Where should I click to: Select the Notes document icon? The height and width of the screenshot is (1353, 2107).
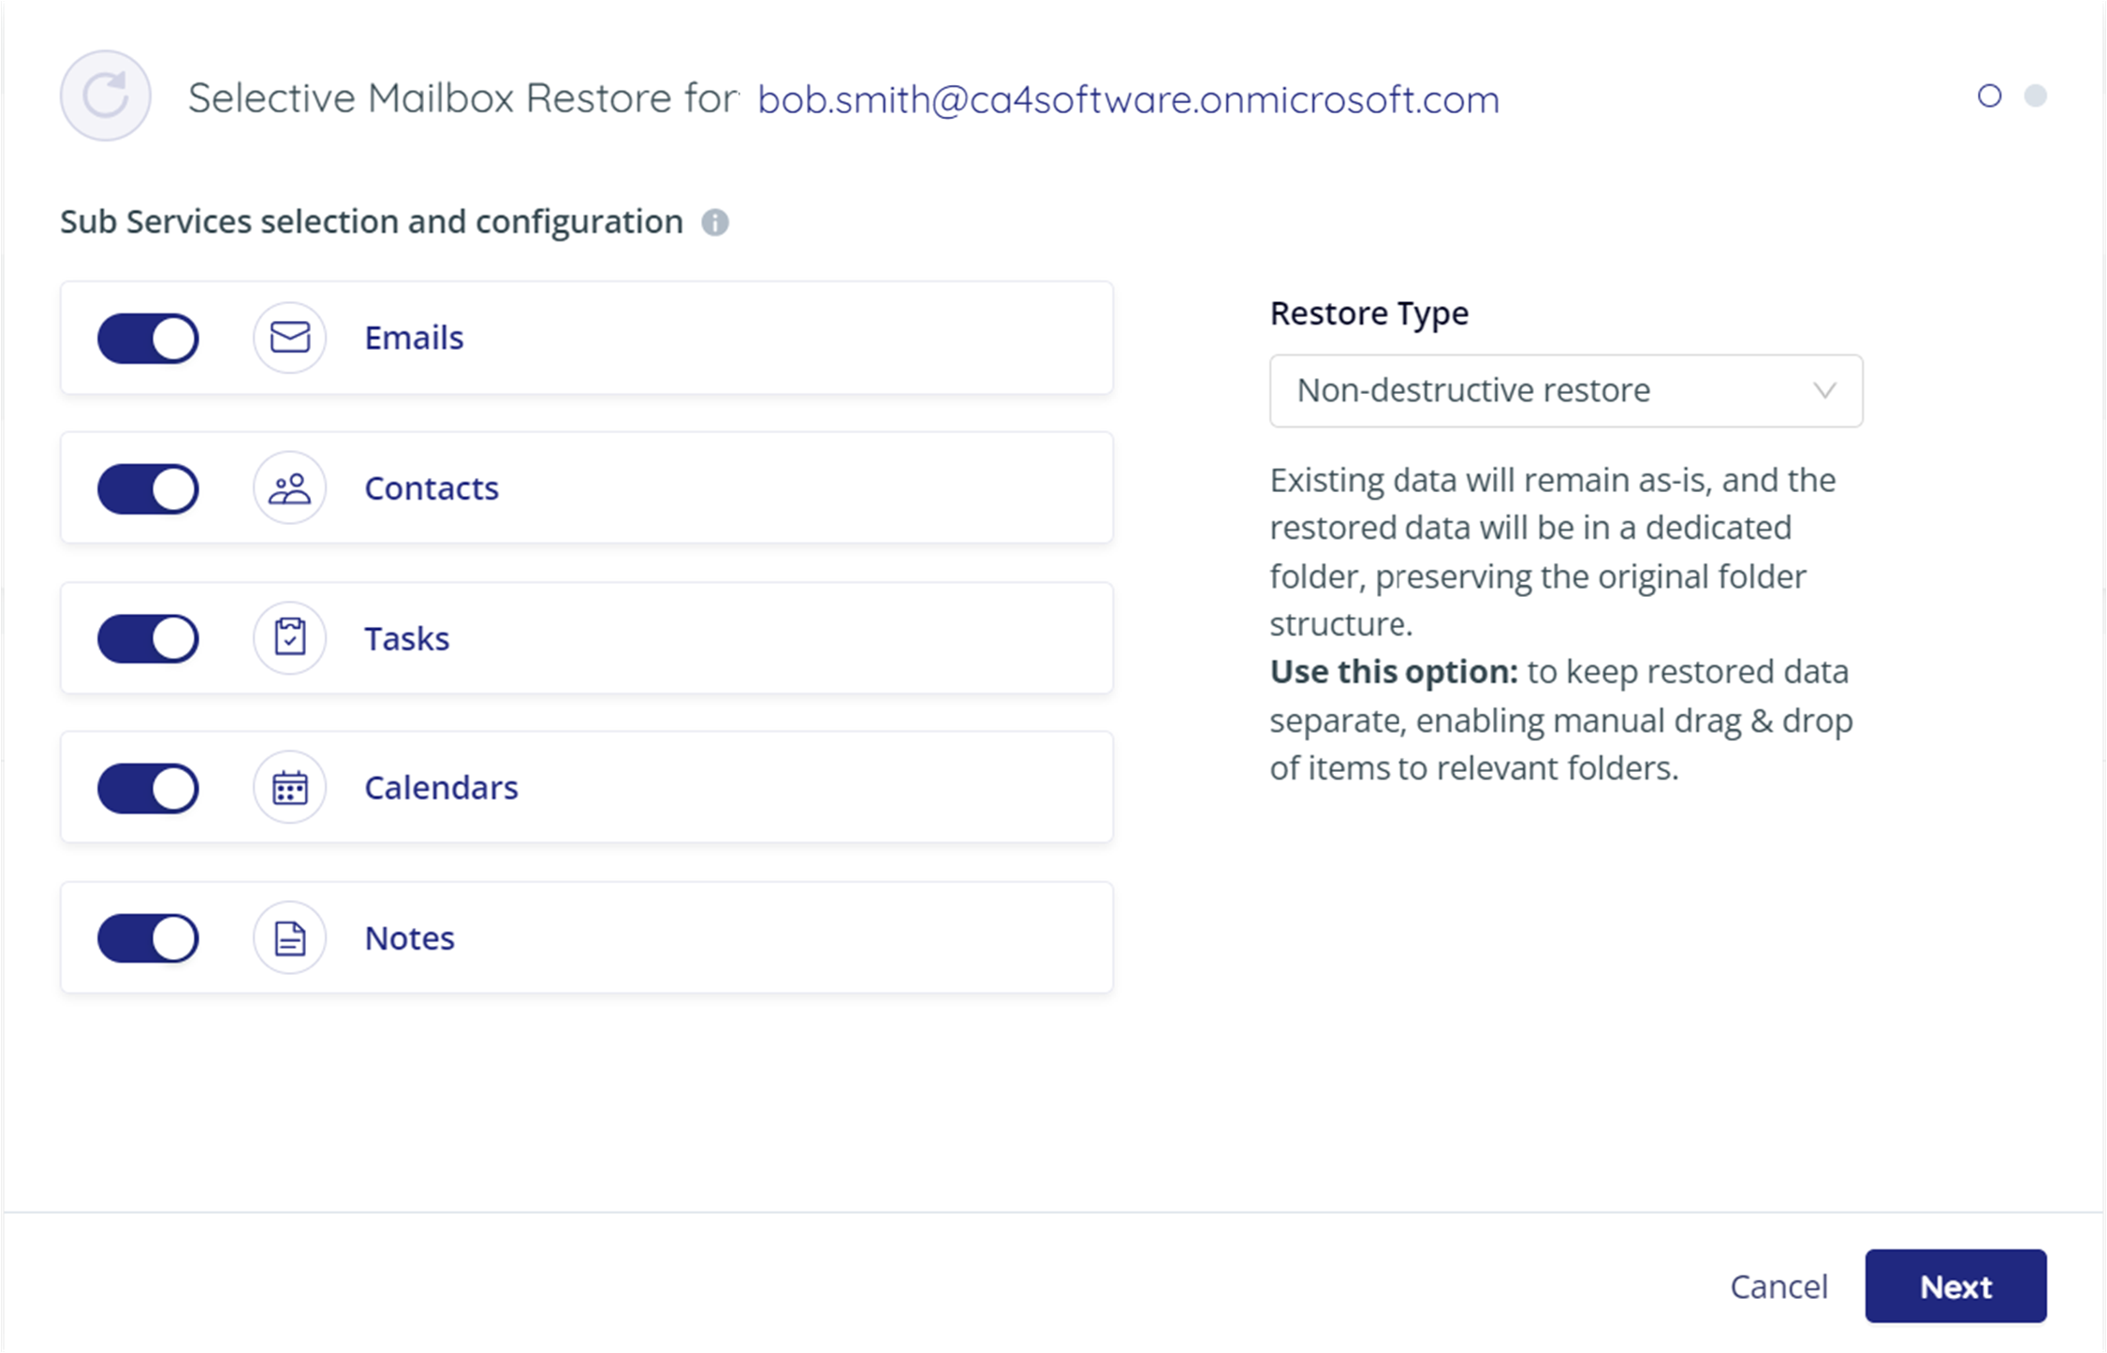(x=289, y=937)
